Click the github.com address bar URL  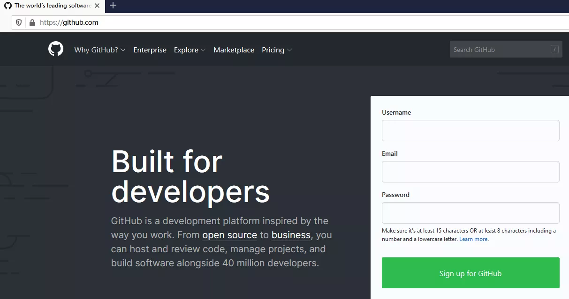click(x=69, y=22)
